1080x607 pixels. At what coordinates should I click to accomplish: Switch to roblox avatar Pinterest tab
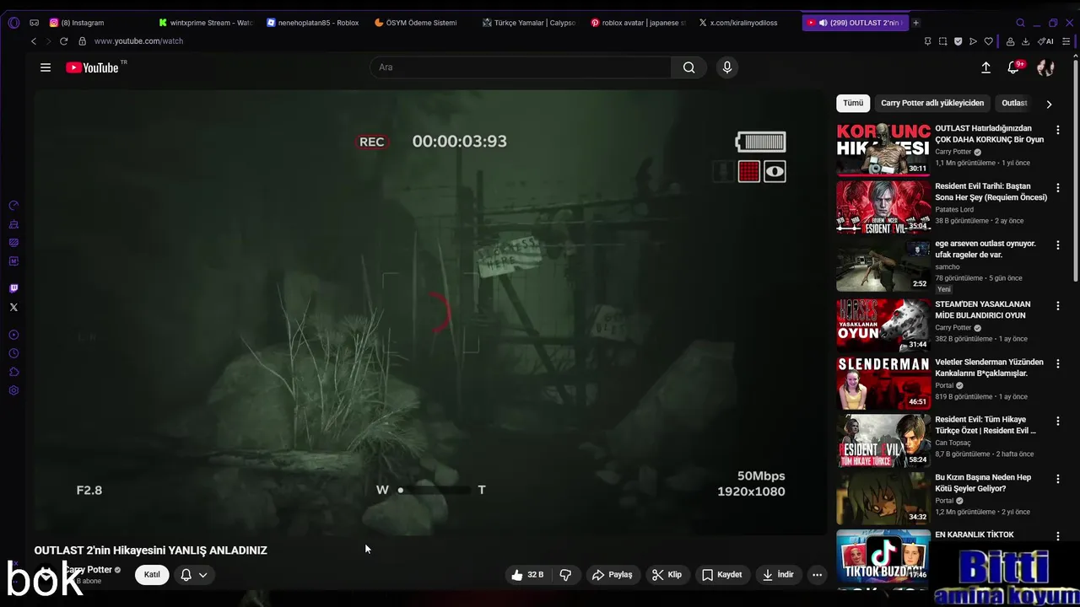click(637, 23)
